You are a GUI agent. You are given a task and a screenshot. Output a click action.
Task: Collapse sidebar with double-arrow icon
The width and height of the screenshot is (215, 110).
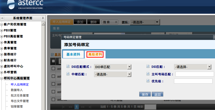[2, 18]
